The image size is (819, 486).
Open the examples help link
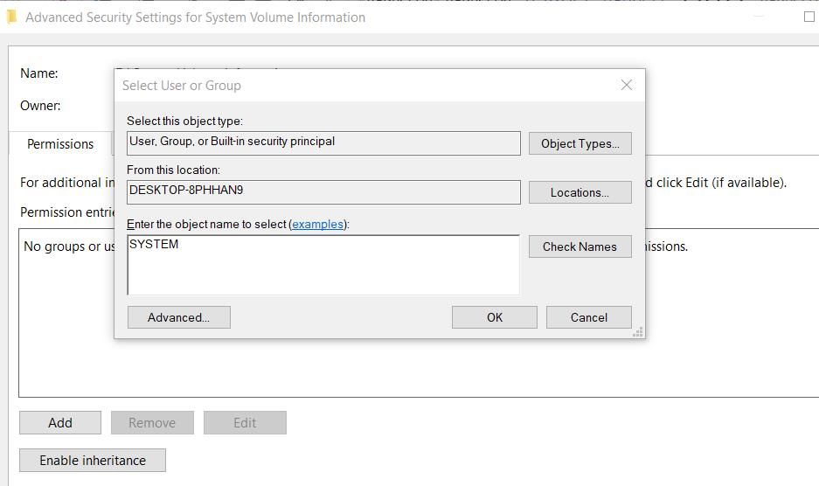317,225
